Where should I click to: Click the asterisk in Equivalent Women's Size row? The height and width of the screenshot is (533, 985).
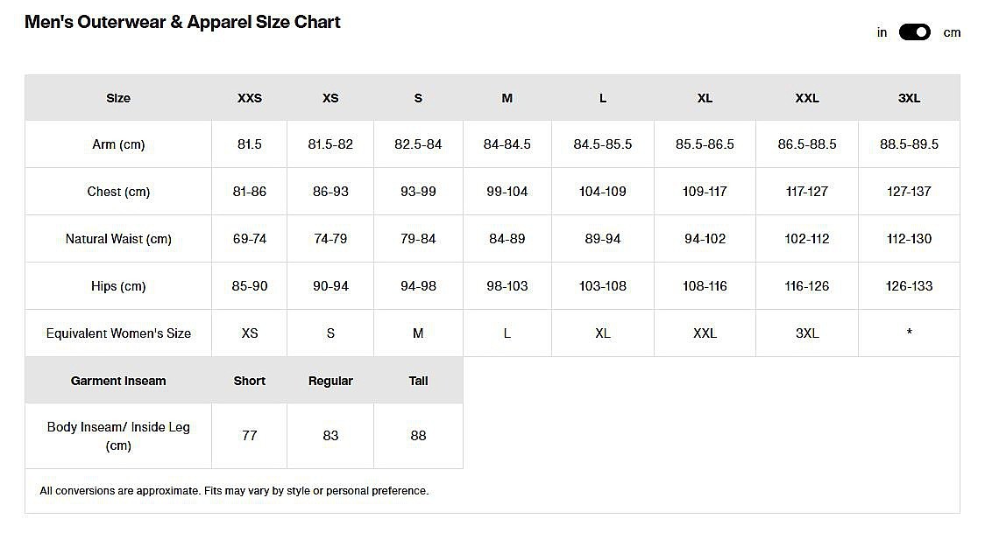[x=909, y=333]
